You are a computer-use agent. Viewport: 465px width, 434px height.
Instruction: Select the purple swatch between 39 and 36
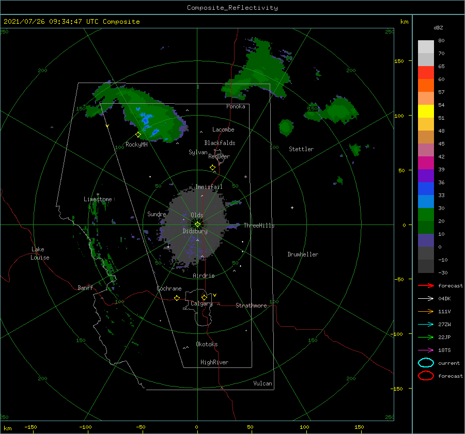[426, 175]
